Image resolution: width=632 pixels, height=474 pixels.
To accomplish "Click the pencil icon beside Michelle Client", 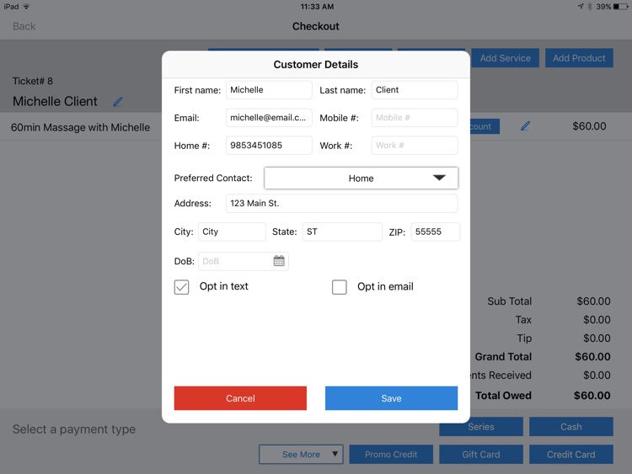I will tap(118, 102).
